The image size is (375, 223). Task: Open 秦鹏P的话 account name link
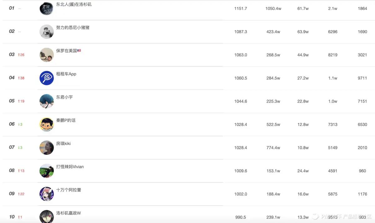coord(66,120)
